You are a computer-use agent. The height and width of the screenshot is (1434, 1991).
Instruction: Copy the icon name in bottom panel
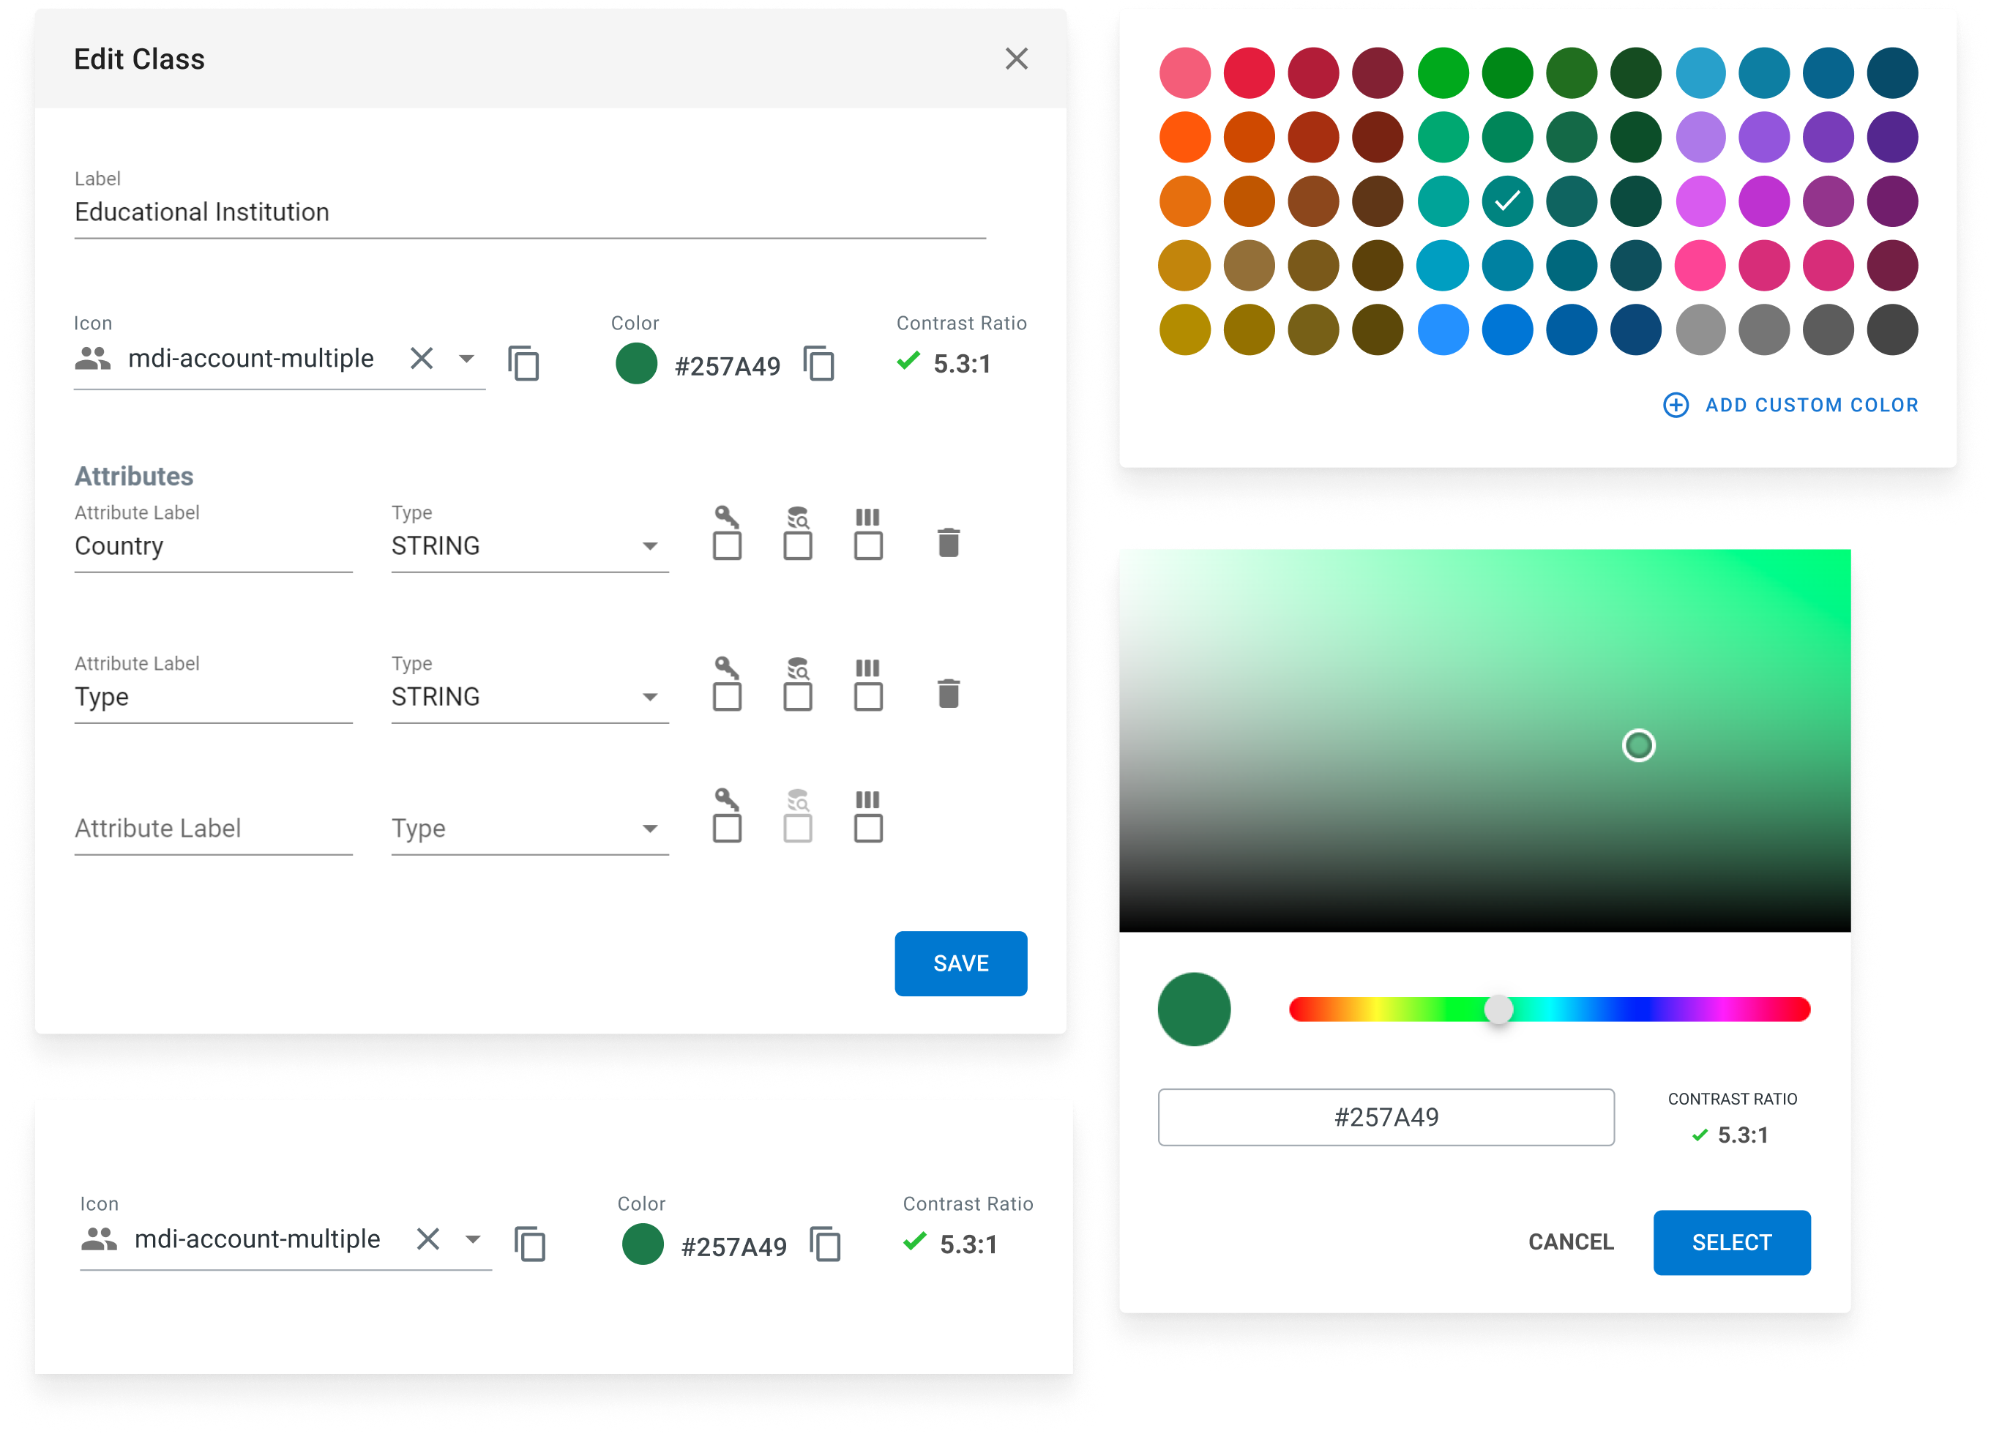coord(529,1244)
